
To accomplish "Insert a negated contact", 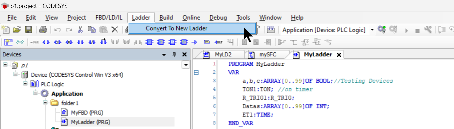I will (92, 42).
